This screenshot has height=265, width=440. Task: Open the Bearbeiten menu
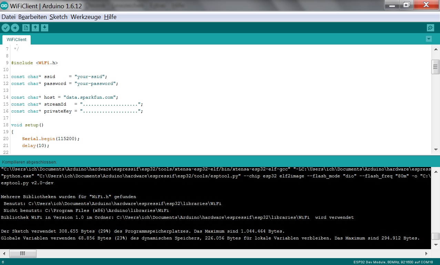coord(32,17)
